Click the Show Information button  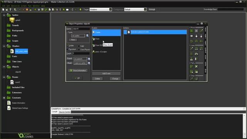[x=78, y=70]
